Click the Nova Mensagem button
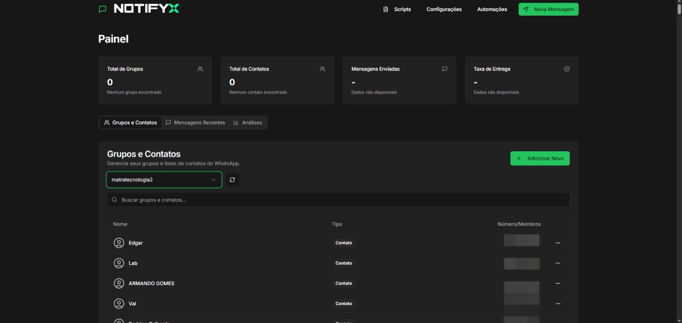The image size is (682, 323). pos(548,9)
